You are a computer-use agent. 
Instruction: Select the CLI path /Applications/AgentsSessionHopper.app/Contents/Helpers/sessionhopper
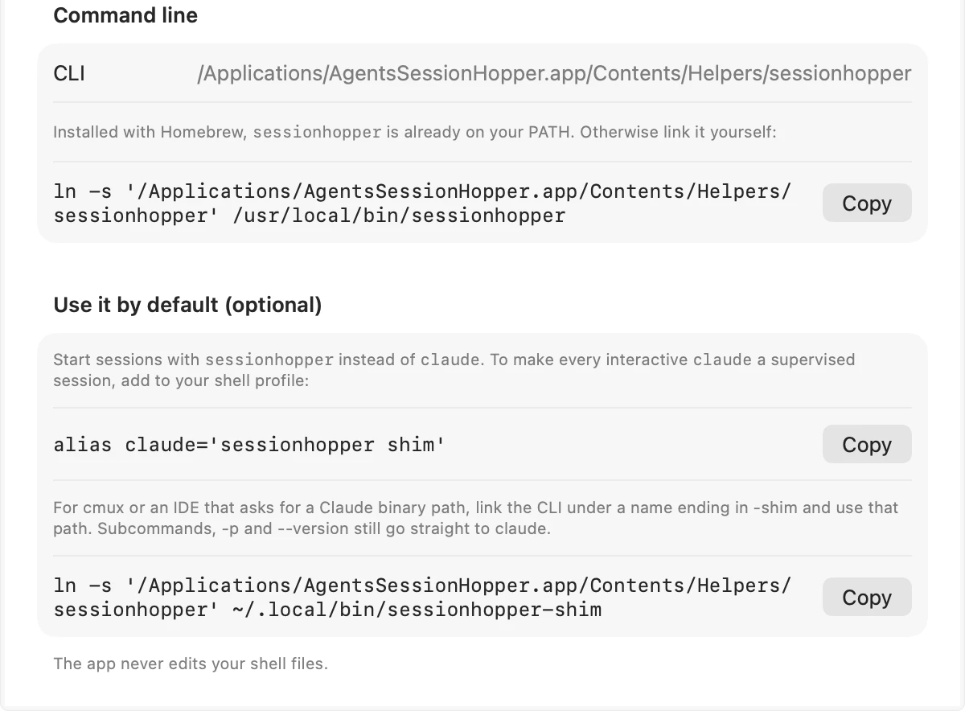[554, 73]
